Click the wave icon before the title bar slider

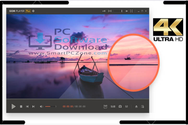(x=110, y=11)
